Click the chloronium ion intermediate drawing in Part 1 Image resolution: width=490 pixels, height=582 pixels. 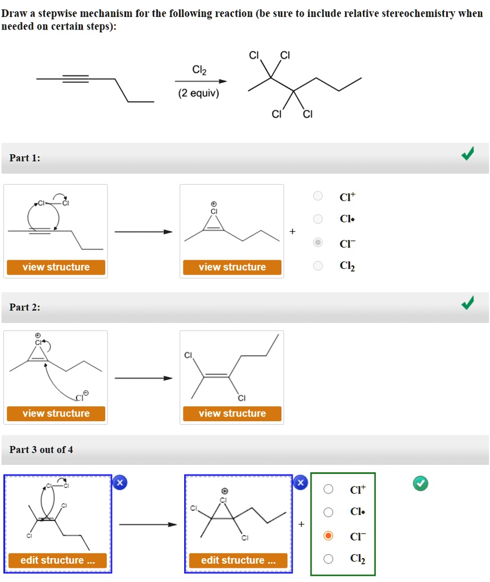(x=231, y=225)
